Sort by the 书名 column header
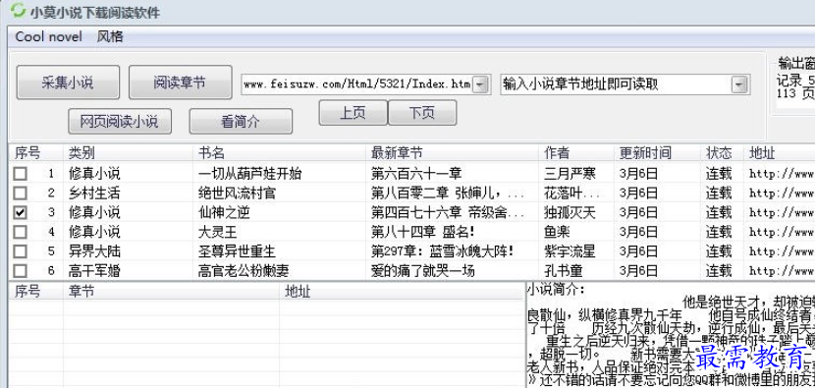The height and width of the screenshot is (388, 815). click(279, 153)
